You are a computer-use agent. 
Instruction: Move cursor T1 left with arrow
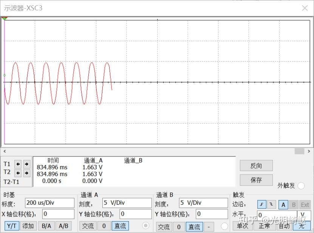coord(18,164)
